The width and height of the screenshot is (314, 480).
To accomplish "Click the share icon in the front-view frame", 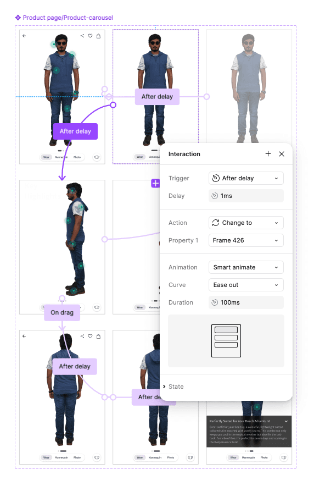I will point(82,36).
